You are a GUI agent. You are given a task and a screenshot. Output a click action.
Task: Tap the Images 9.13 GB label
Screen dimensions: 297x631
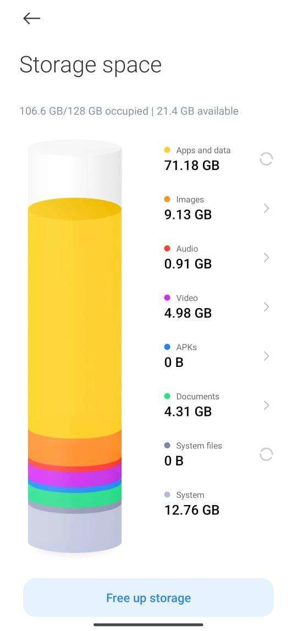188,208
